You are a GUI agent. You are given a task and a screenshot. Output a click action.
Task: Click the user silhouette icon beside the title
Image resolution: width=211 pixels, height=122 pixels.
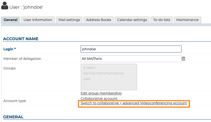click(x=5, y=6)
